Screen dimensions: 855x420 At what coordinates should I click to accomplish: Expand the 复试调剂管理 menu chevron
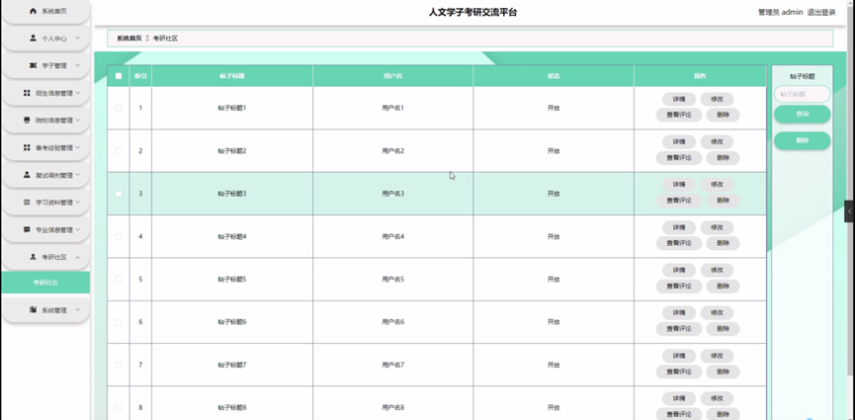tap(77, 175)
